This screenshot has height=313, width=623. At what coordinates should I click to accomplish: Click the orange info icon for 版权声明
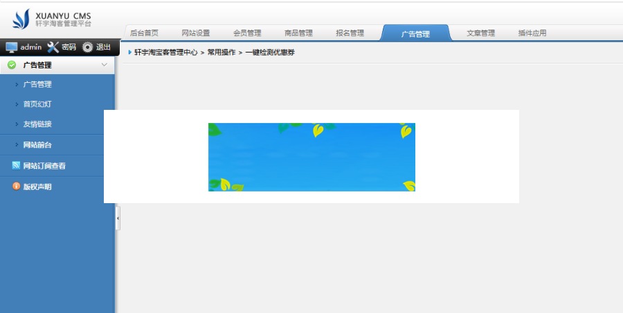click(16, 187)
